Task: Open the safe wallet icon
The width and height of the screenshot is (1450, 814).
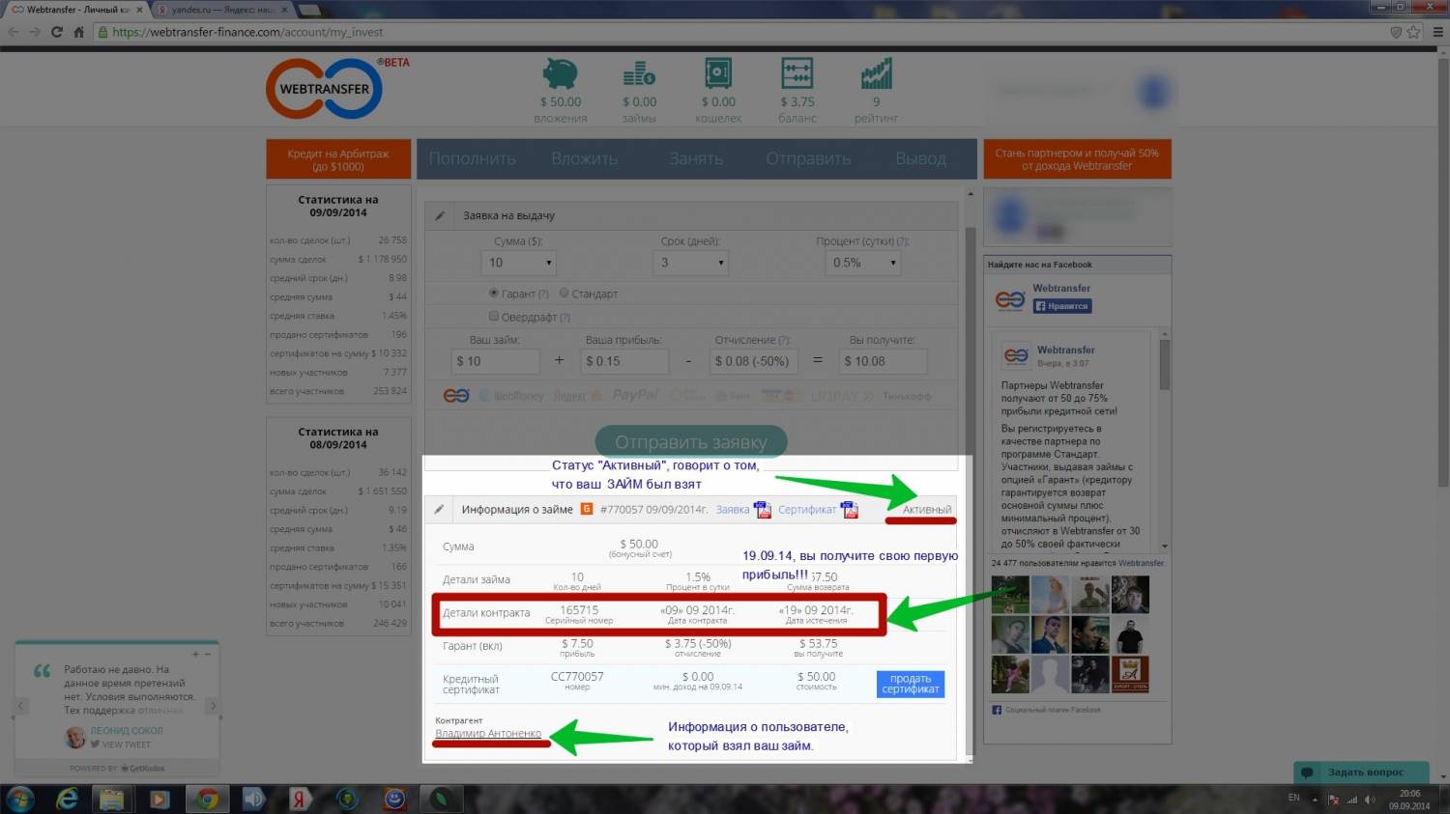Action: tap(718, 73)
